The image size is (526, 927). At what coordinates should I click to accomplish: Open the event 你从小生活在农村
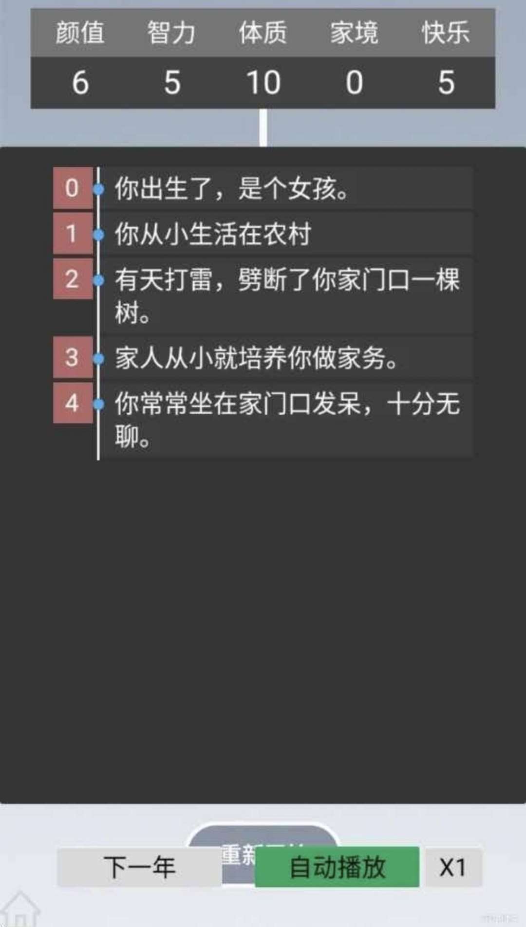[287, 234]
